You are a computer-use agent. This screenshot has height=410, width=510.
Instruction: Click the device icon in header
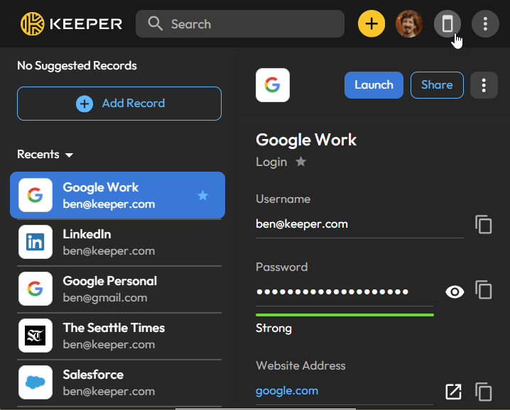(x=447, y=24)
